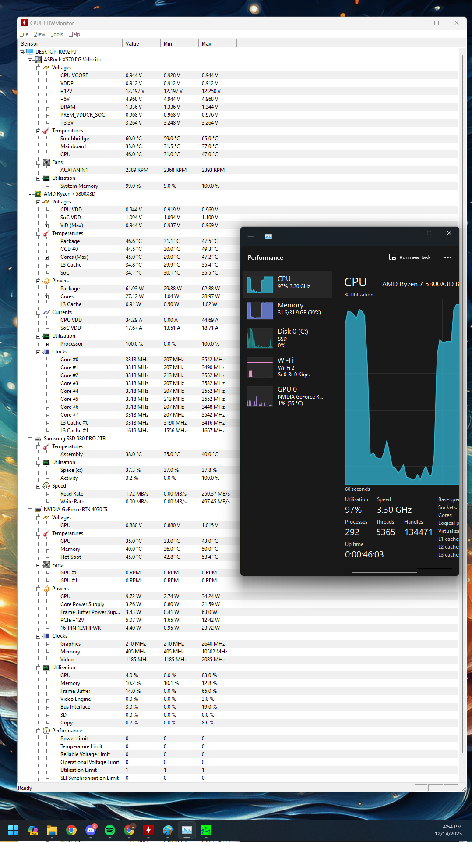Click the NVIDIA GeForce RTX 4070 Ti card icon

(38, 509)
